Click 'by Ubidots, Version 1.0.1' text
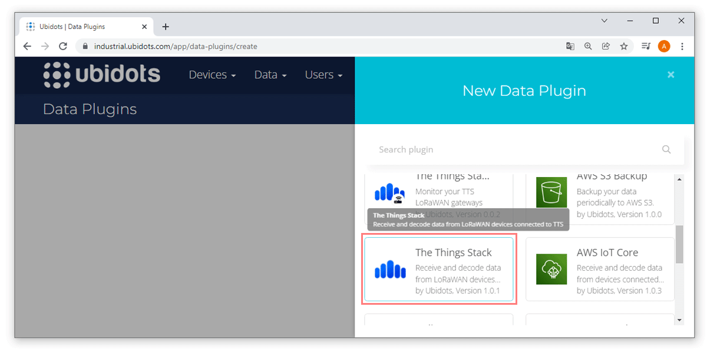The height and width of the screenshot is (353, 707). coord(458,291)
